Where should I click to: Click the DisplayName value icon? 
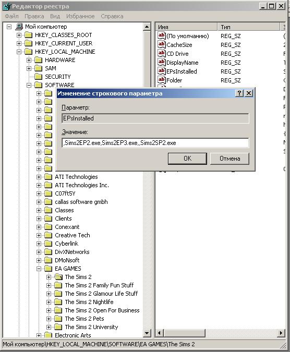tap(162, 62)
